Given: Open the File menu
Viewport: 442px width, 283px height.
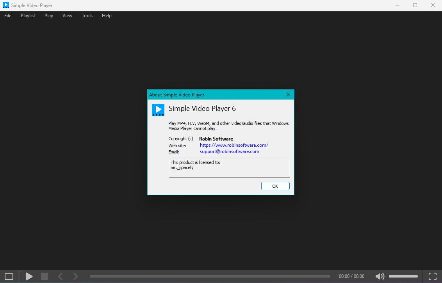Looking at the screenshot, I should click(x=8, y=16).
